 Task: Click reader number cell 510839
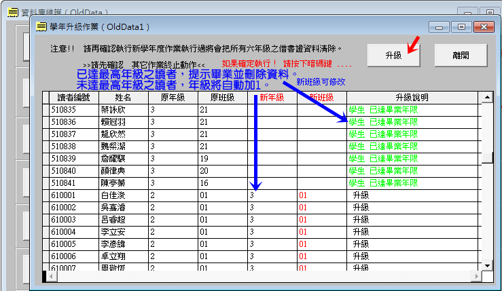[x=74, y=159]
